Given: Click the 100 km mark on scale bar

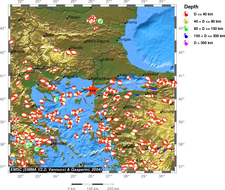Looking at the screenshot, I should tap(92, 189).
